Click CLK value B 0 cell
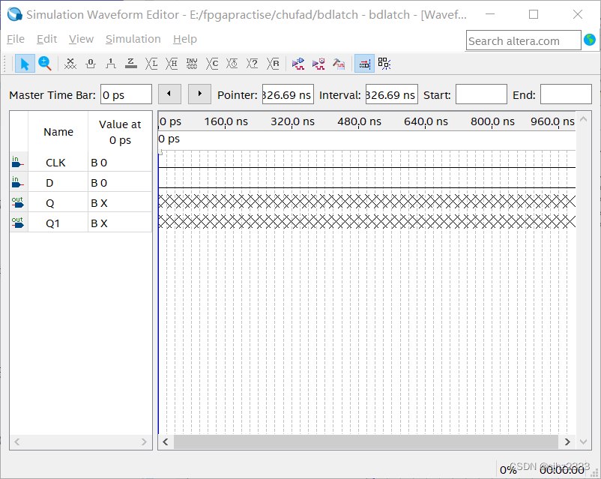This screenshot has height=479, width=601. [x=120, y=162]
